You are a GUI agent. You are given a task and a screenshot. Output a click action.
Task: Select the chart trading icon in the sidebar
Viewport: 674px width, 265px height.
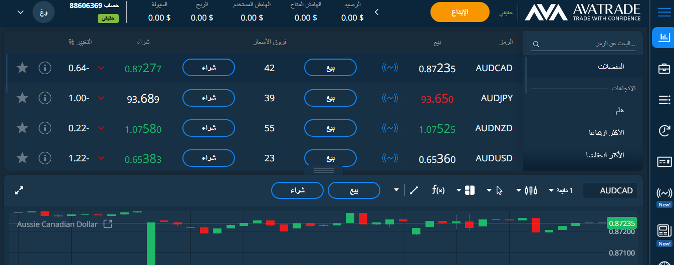click(x=664, y=38)
